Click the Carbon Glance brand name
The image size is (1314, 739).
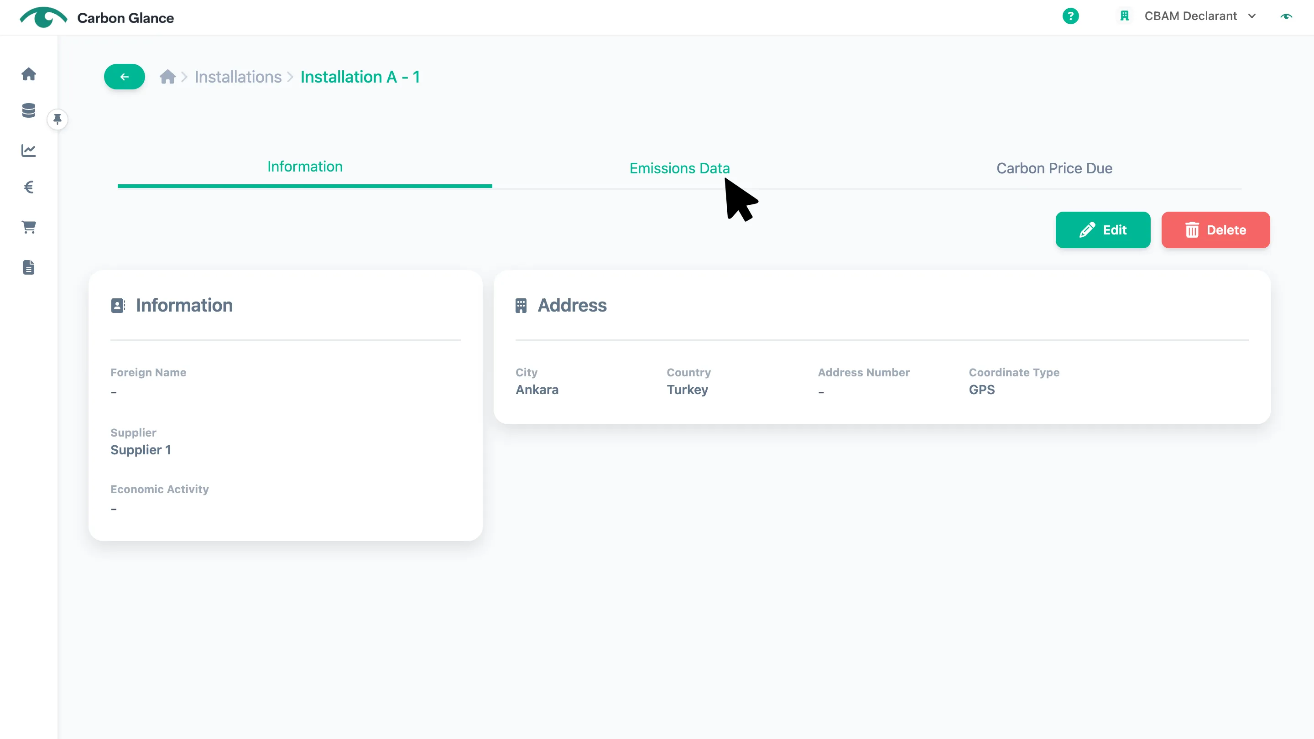tap(125, 18)
